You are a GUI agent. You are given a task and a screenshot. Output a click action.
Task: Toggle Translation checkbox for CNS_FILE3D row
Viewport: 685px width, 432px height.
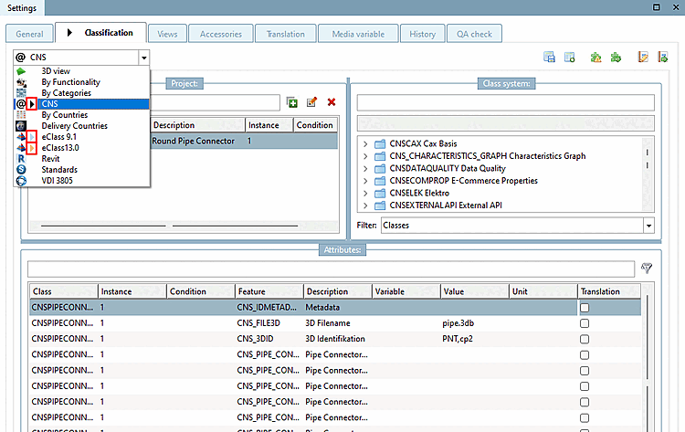585,323
